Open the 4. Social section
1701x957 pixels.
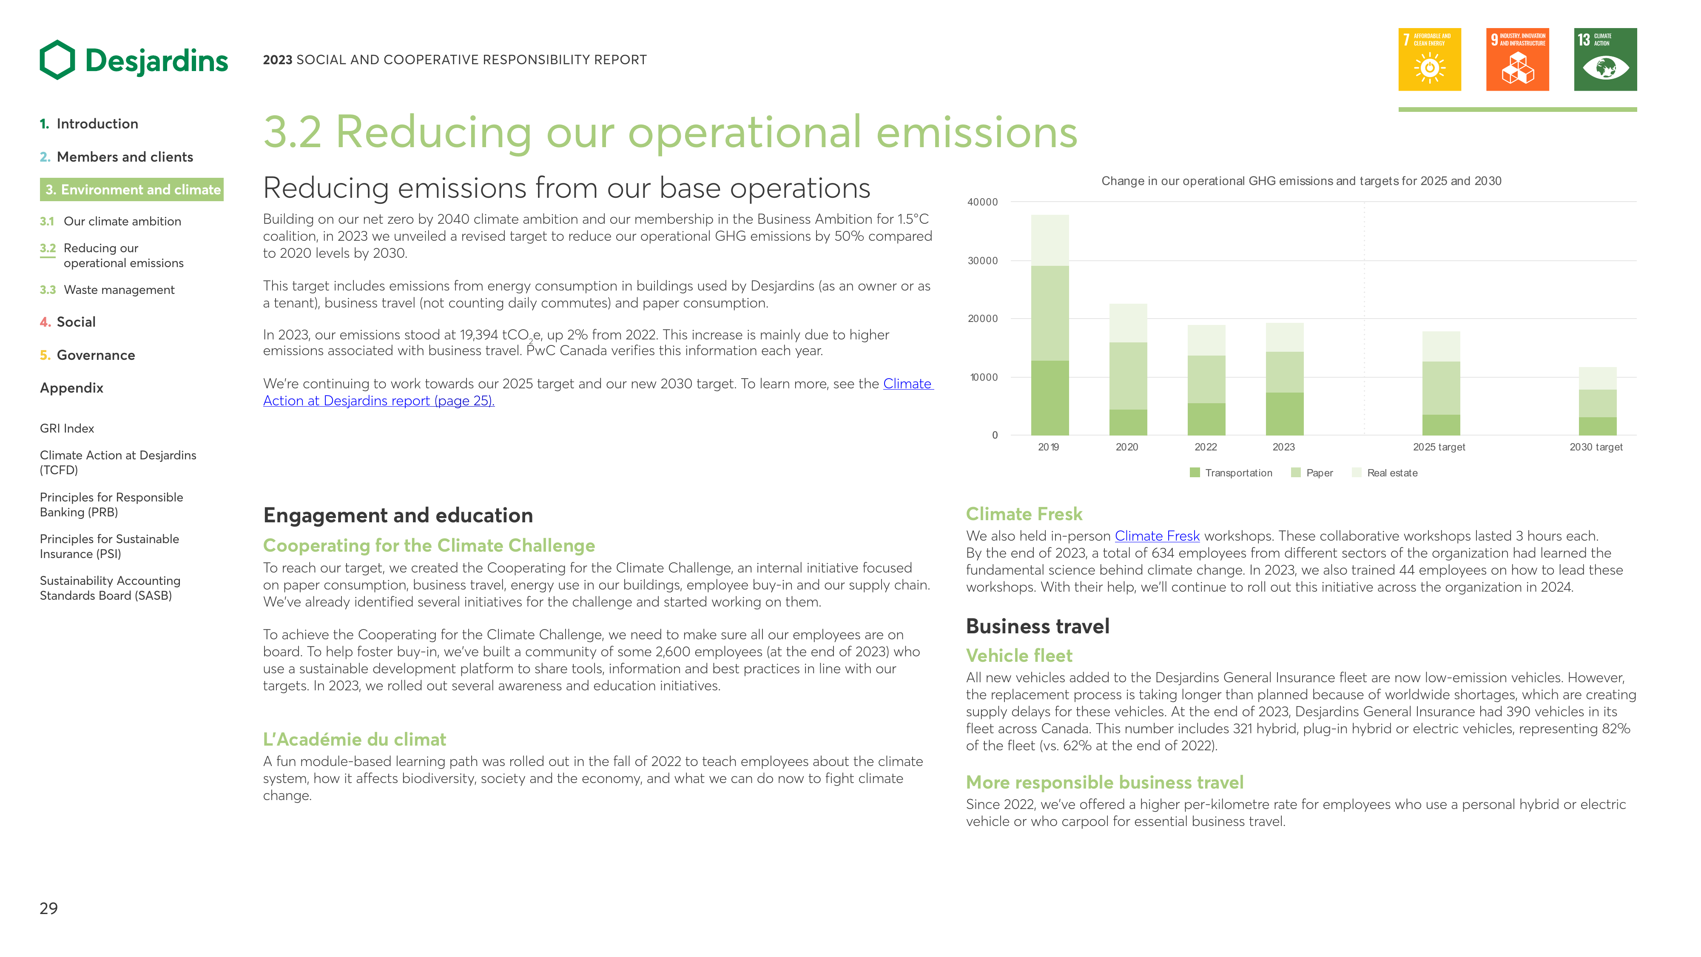pos(67,322)
